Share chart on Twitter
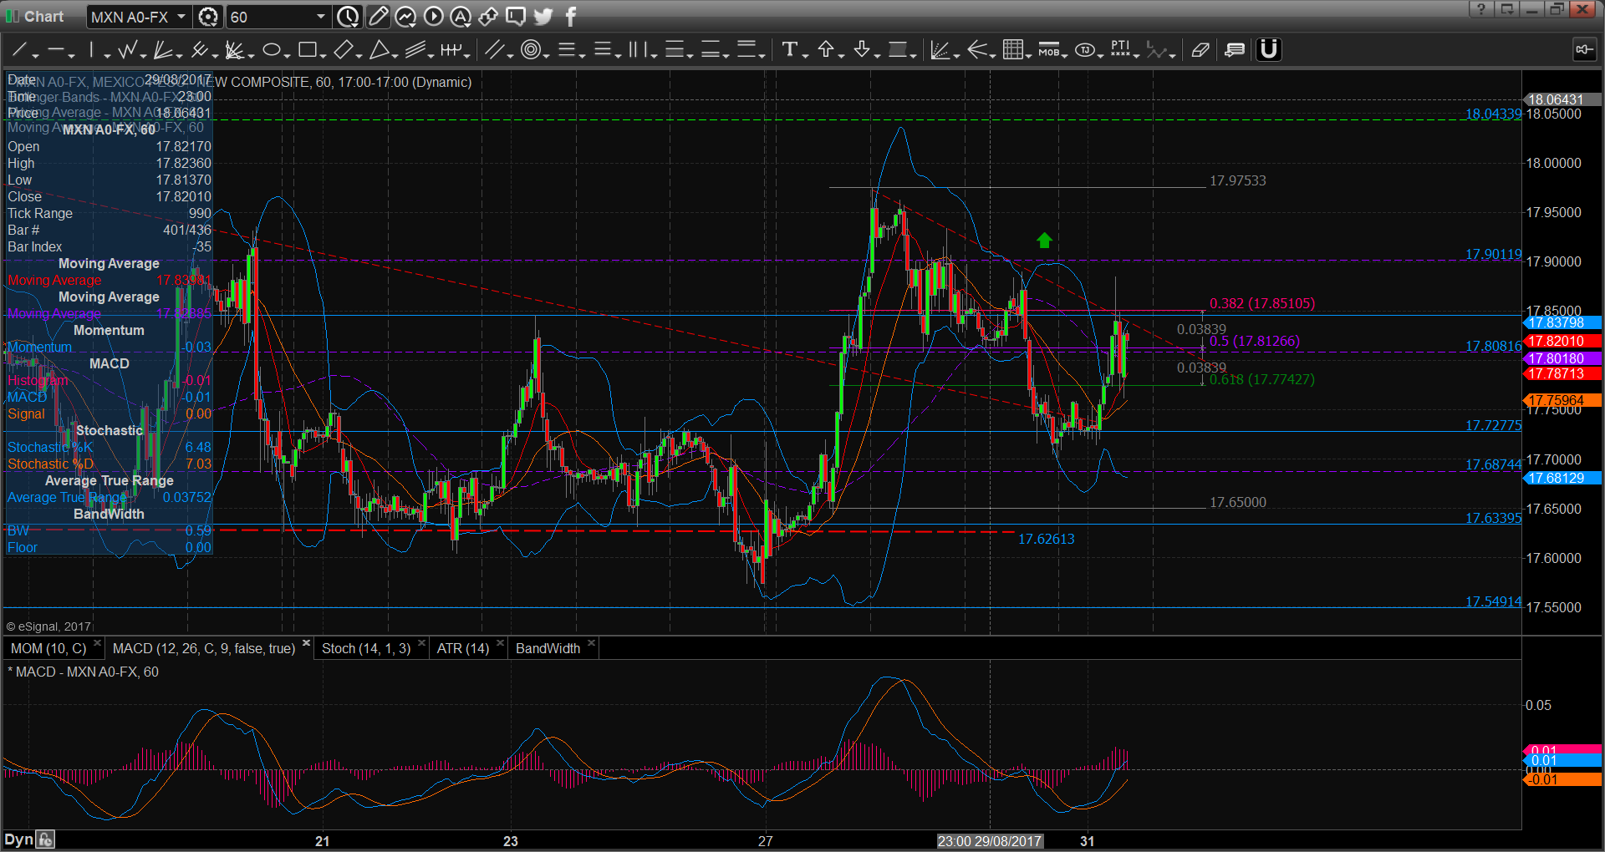This screenshot has height=852, width=1605. [x=543, y=17]
